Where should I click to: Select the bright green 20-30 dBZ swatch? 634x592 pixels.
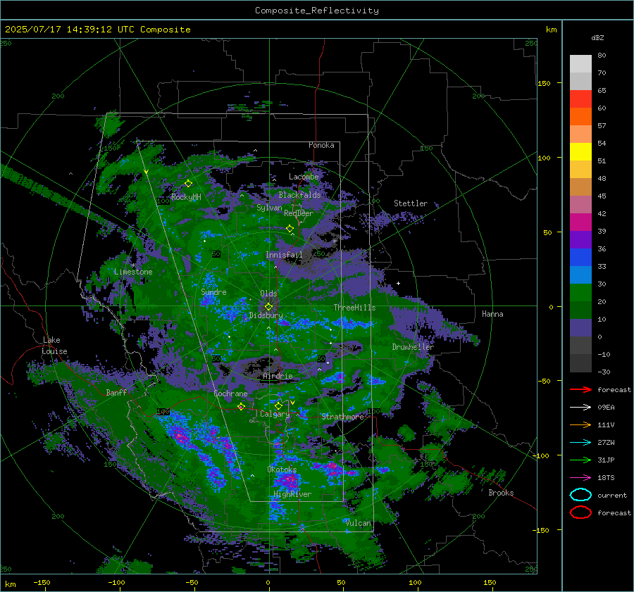[x=580, y=293]
